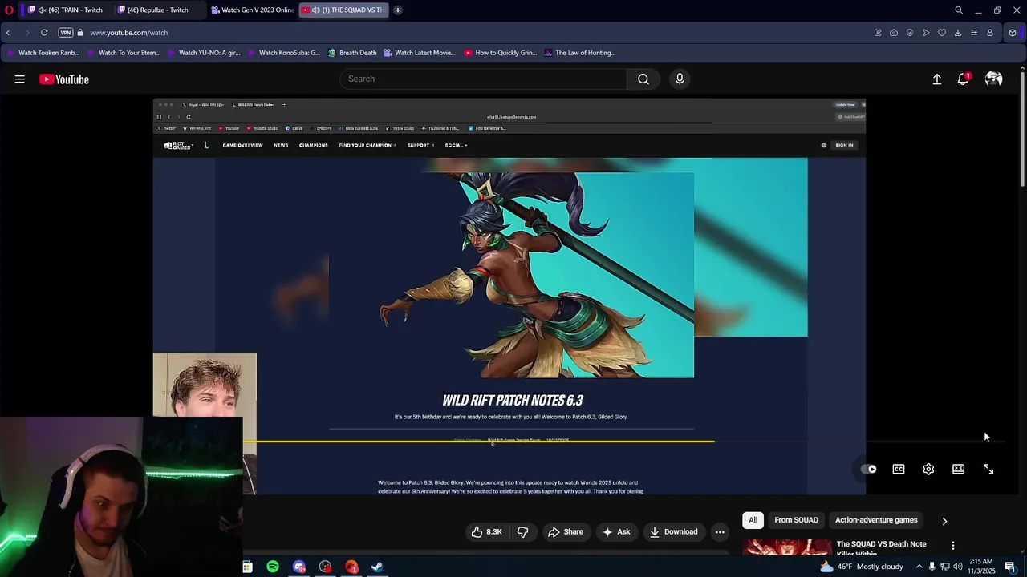Like the video with 8.3K likes
Image resolution: width=1027 pixels, height=577 pixels.
coord(486,531)
